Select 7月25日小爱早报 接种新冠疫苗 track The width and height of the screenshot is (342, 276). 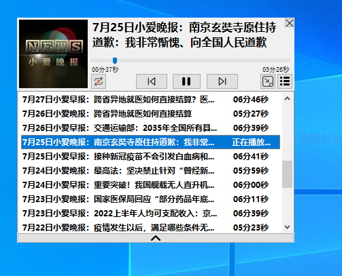click(150, 157)
